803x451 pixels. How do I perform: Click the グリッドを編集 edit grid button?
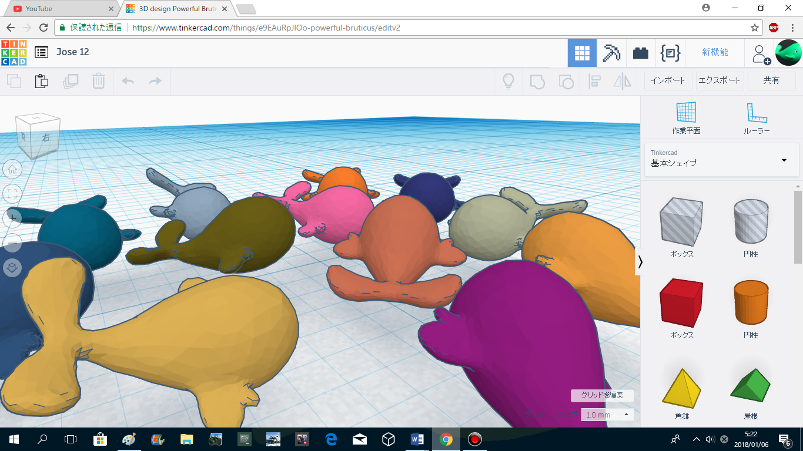[x=603, y=395]
